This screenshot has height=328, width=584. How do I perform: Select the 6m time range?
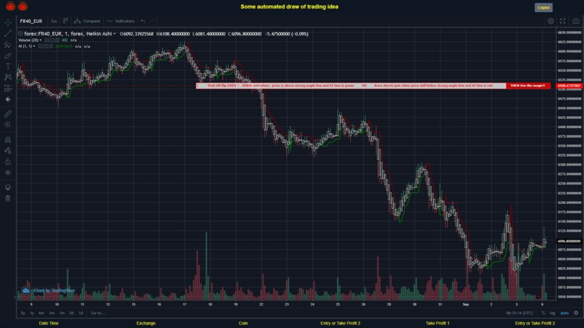tap(41, 313)
